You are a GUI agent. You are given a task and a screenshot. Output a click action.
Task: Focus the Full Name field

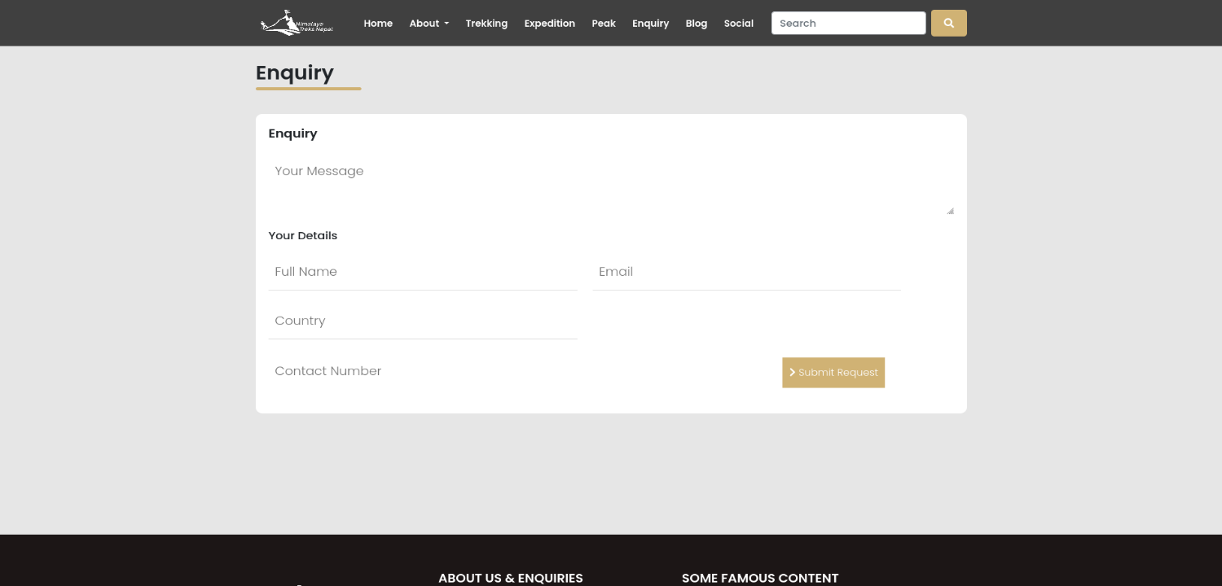coord(423,272)
